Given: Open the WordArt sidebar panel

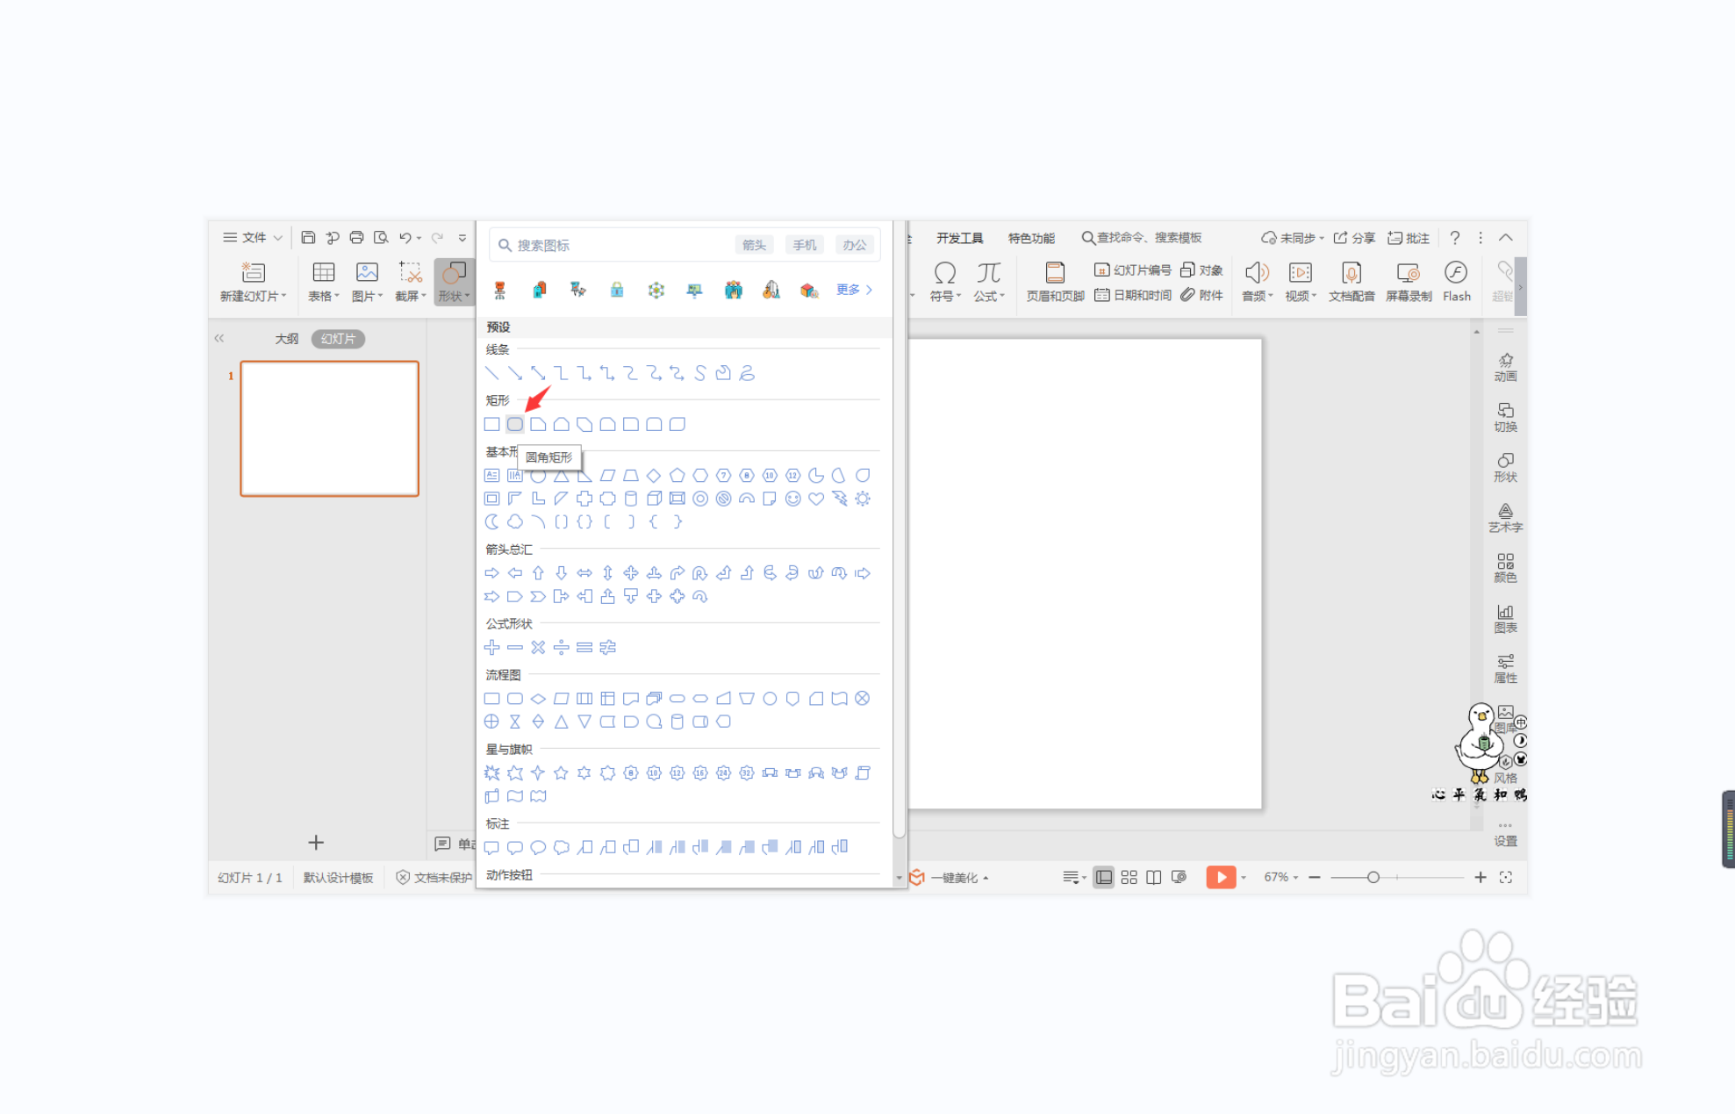Looking at the screenshot, I should 1505,518.
